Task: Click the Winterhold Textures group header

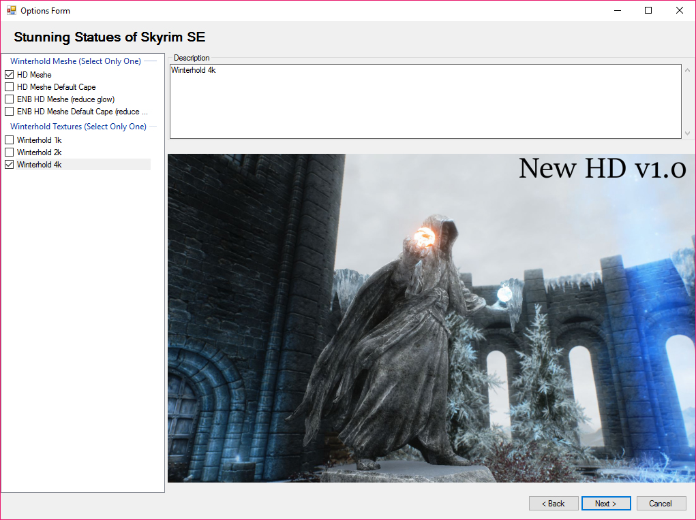Action: click(x=78, y=127)
